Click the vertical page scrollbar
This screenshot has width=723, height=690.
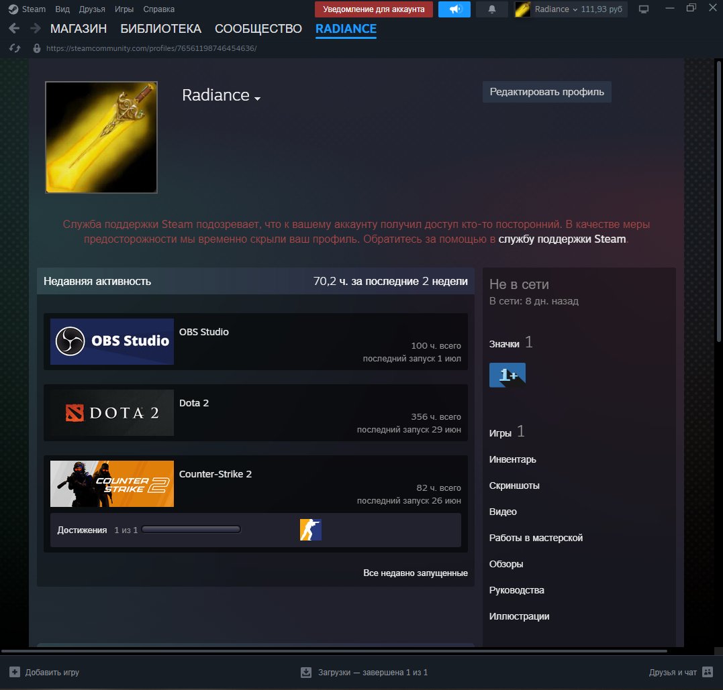(718, 200)
